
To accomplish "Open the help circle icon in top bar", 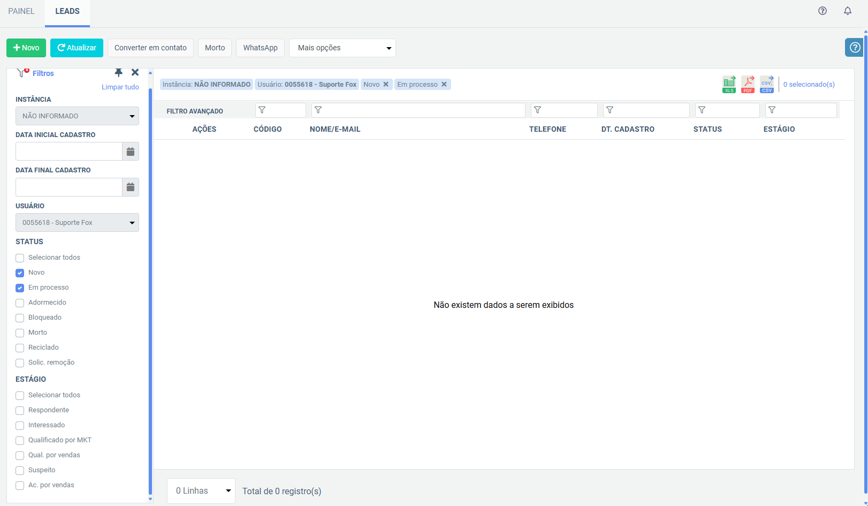I will click(823, 11).
